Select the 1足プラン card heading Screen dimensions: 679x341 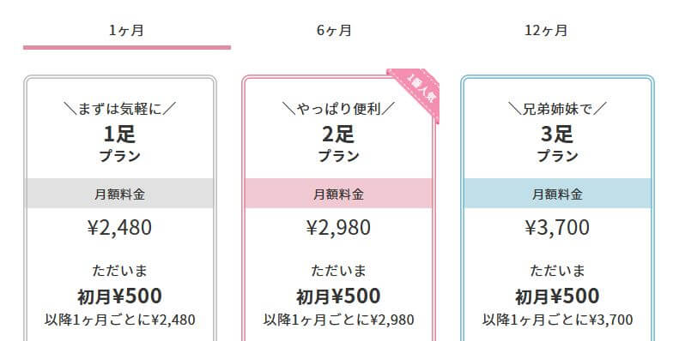[x=119, y=144]
